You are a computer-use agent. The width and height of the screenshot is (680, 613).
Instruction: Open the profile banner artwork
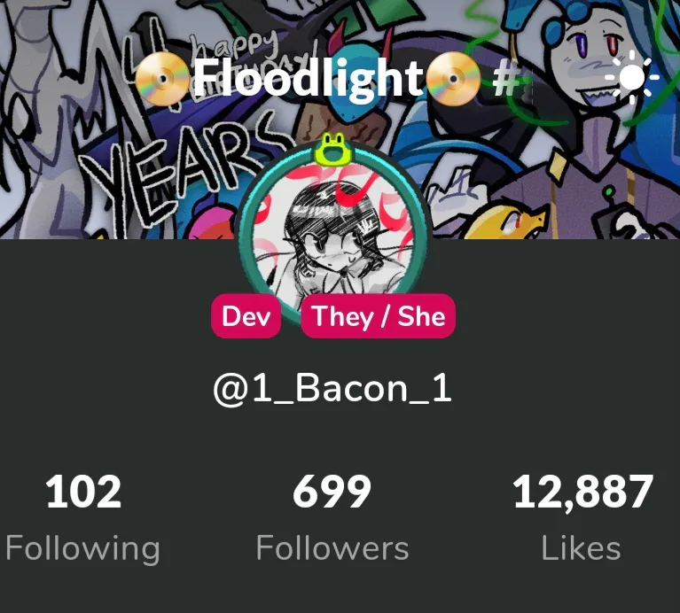(340, 119)
